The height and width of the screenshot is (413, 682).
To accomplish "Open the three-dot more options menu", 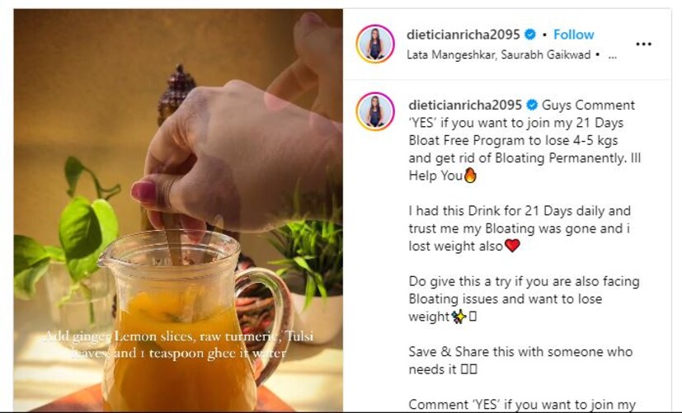I will (x=643, y=44).
